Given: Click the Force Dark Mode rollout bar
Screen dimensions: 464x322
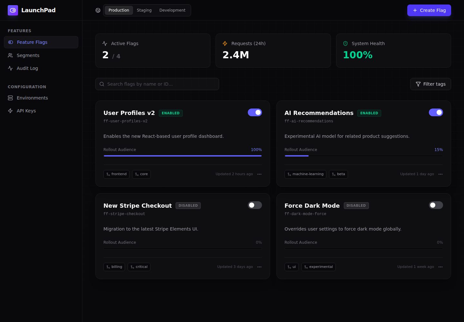Looking at the screenshot, I should point(364,249).
